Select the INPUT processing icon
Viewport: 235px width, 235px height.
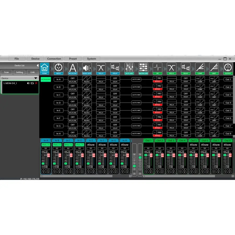point(58,68)
